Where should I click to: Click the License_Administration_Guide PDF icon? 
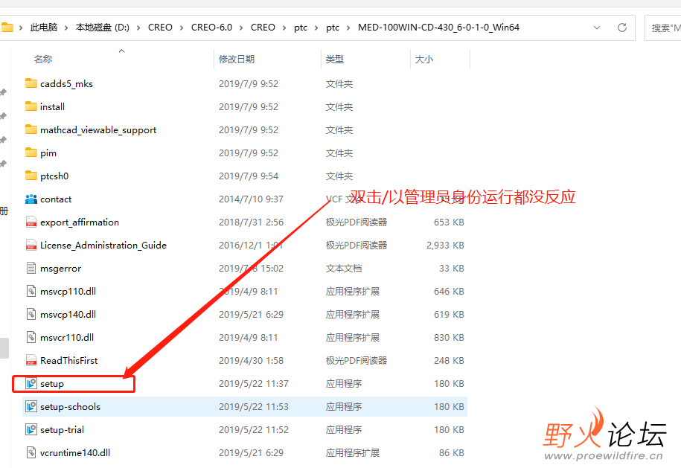click(31, 245)
